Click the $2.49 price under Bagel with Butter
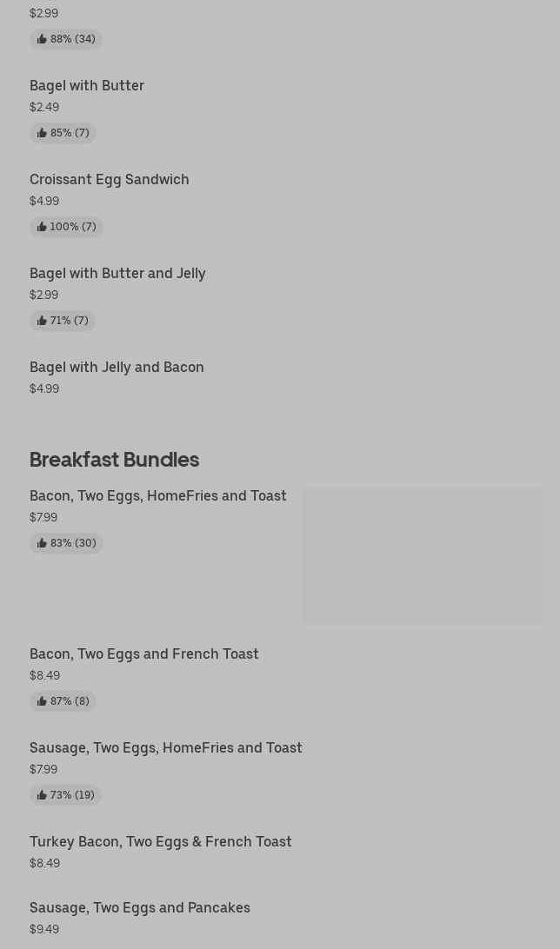 [x=44, y=107]
